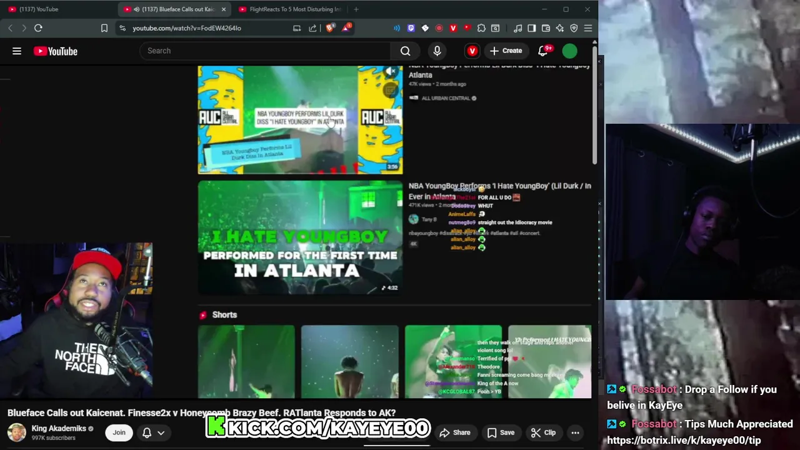The image size is (800, 450).
Task: Open Brave Shields lion icon
Action: pos(330,27)
